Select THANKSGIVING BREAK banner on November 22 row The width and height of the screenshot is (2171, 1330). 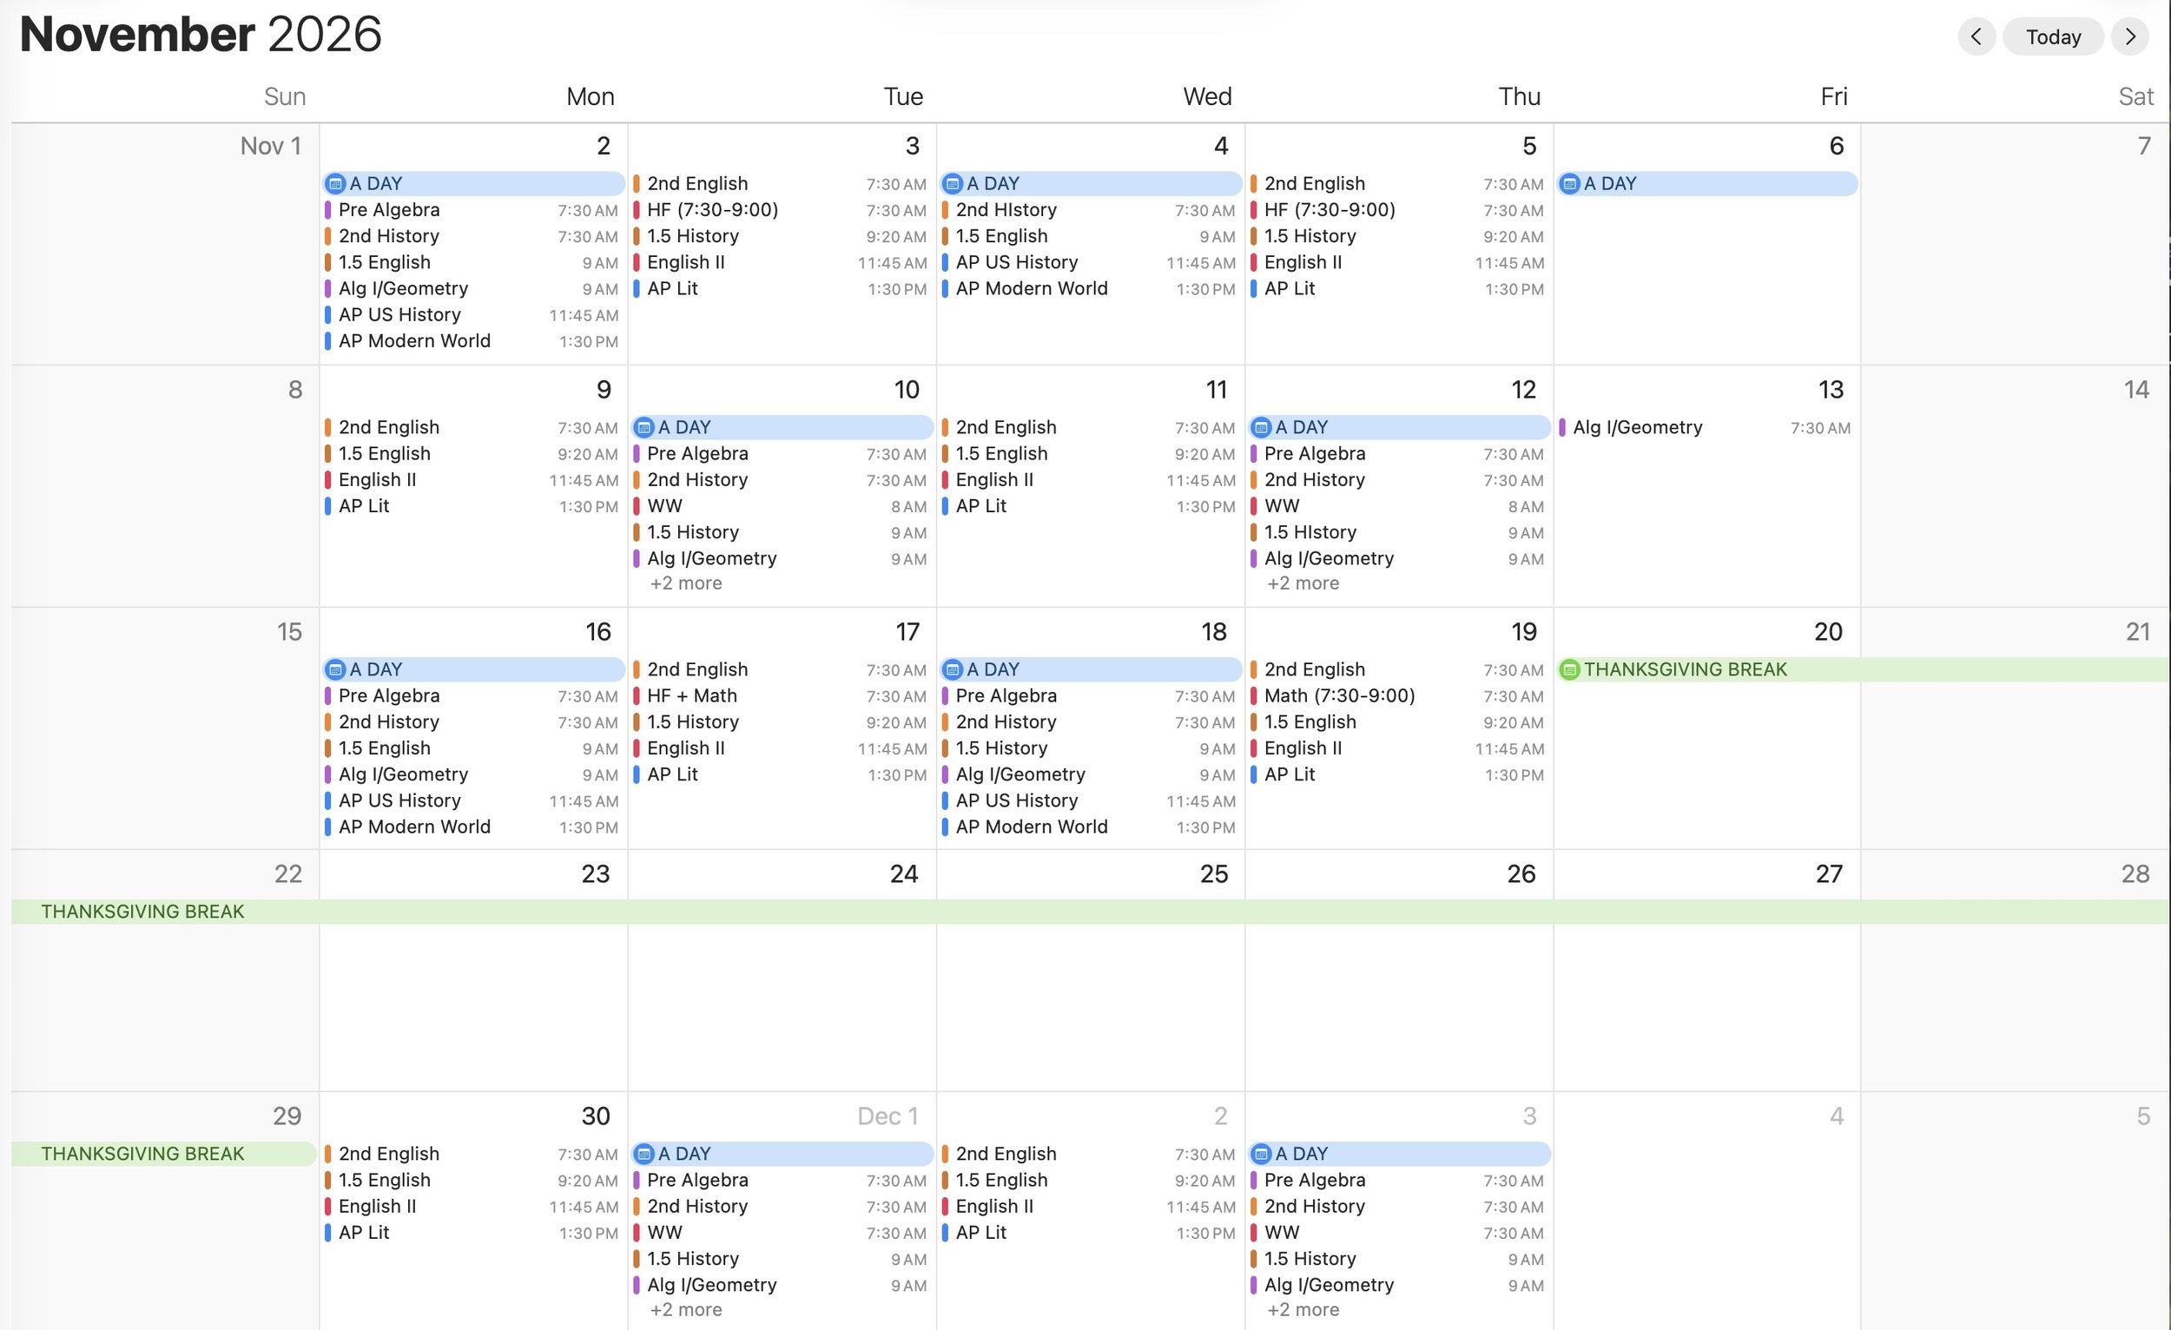(x=1090, y=912)
